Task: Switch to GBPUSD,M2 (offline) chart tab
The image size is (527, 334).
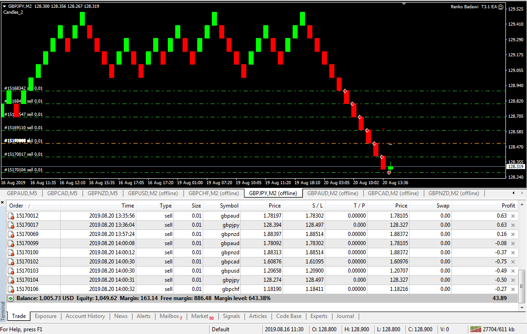Action: [153, 193]
